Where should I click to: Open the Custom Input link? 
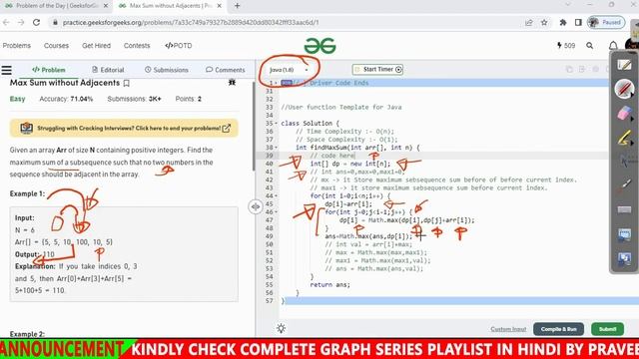tap(508, 329)
